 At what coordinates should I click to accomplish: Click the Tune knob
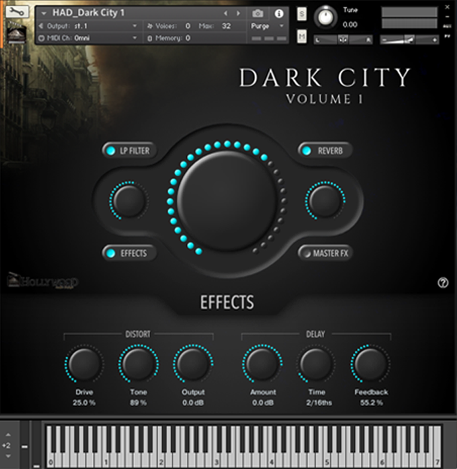(x=325, y=17)
